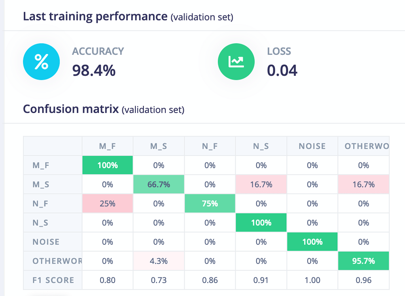Select the 95.7% OTHERWORDS cell

point(363,261)
